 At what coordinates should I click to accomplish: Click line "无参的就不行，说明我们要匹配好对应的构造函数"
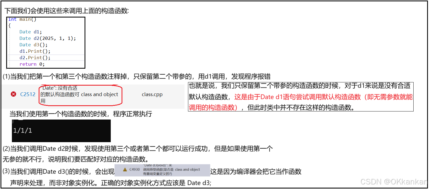[x=76, y=159]
